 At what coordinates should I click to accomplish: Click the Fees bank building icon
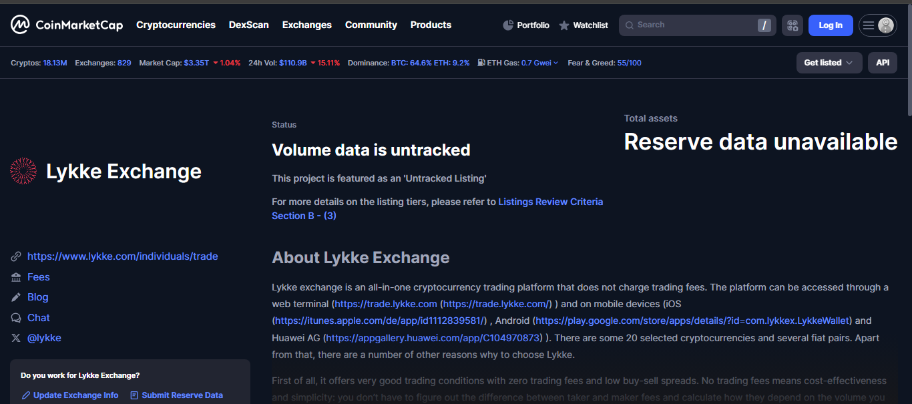16,277
